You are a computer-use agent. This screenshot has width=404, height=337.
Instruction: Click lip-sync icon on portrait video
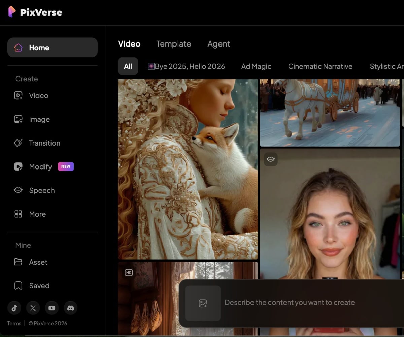[271, 159]
